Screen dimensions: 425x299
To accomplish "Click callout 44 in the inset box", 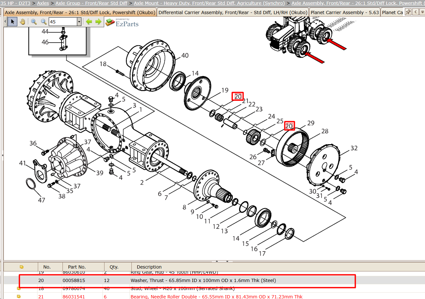I will [x=45, y=31].
